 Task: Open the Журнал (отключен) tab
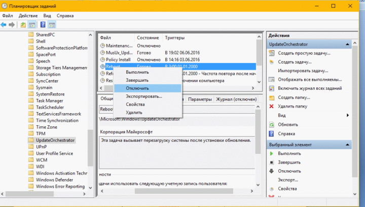[x=235, y=99]
